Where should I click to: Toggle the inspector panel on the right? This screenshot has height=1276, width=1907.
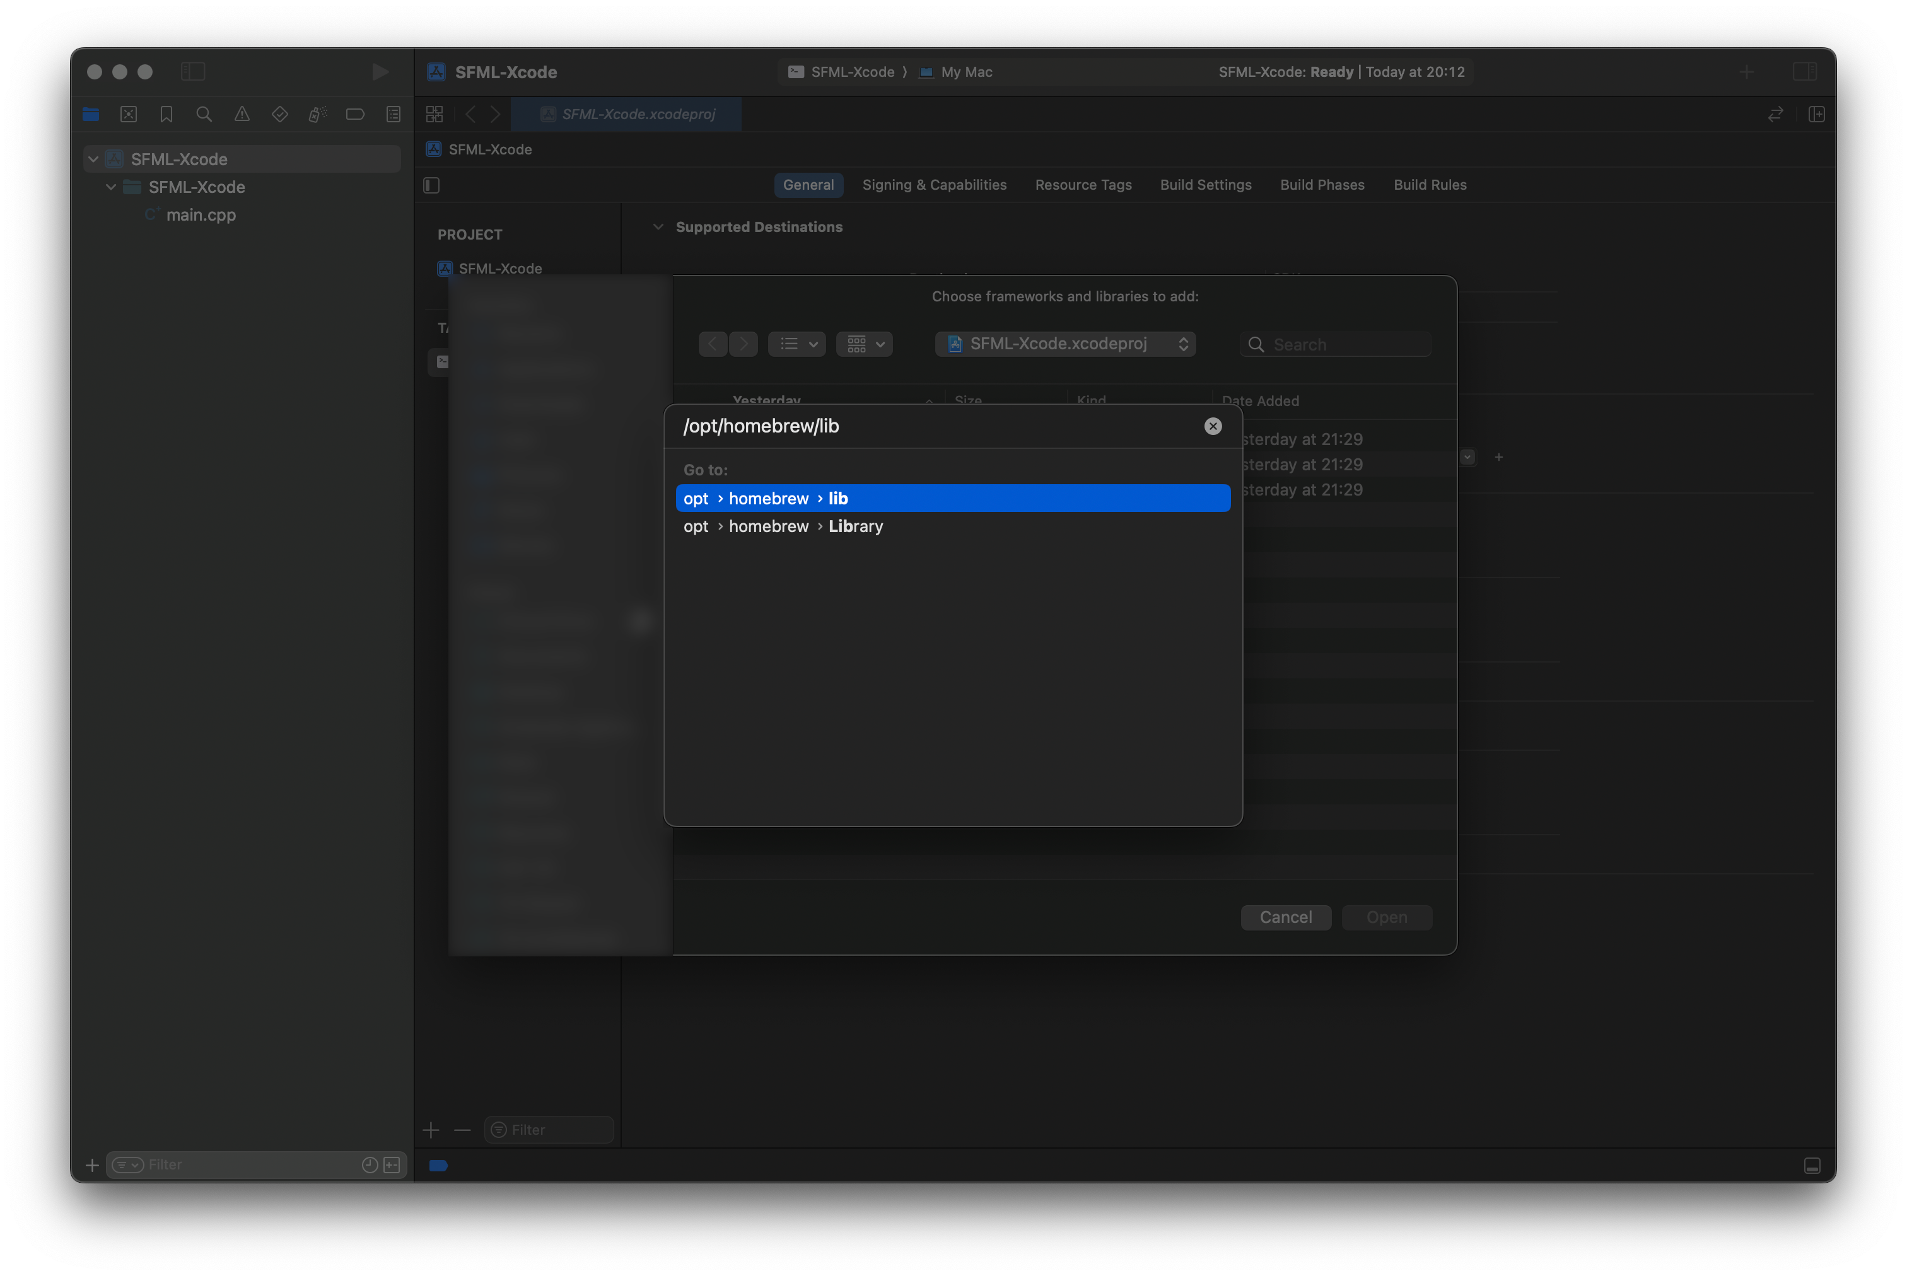click(1804, 72)
